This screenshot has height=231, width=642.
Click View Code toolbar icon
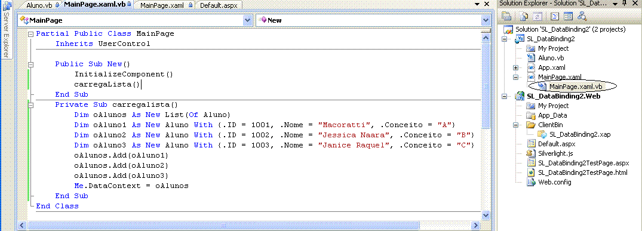pos(554,16)
